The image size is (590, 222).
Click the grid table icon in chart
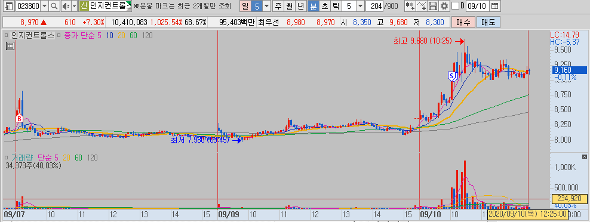10,46
